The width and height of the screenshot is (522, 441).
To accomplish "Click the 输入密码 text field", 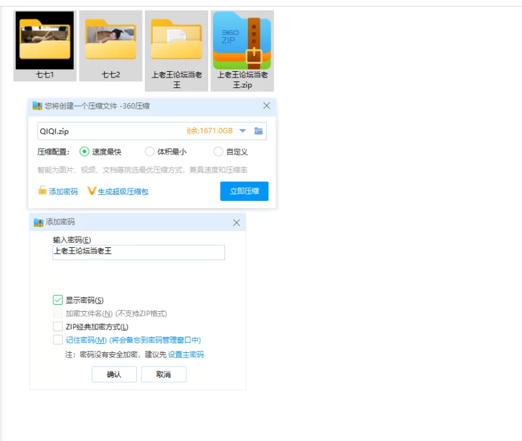I will click(138, 252).
